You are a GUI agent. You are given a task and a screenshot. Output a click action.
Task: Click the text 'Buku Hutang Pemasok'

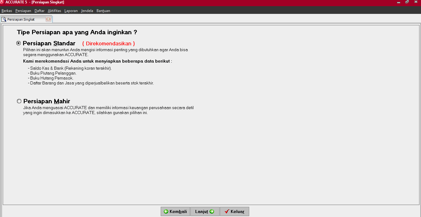(52, 78)
